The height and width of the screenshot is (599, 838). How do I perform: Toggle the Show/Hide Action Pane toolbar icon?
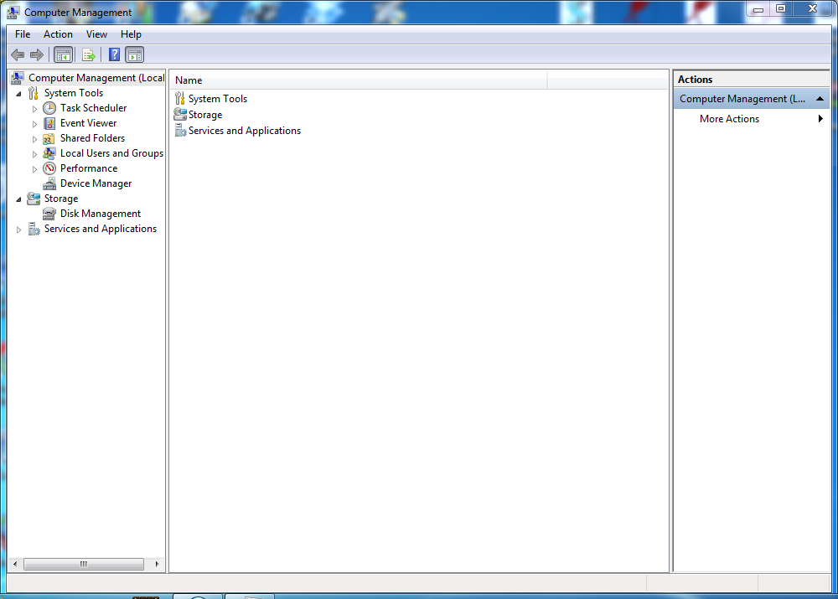coord(135,54)
